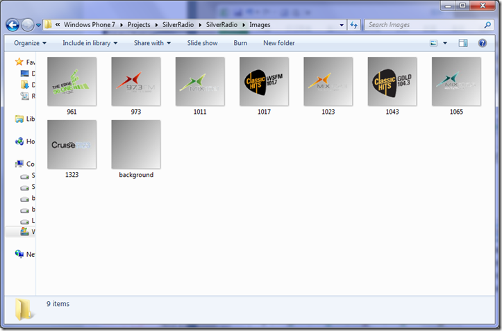Expand arrow after Projects breadcrumb

pyautogui.click(x=156, y=25)
